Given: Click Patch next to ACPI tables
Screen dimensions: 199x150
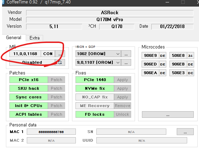Looking at the screenshot, I should click(56, 114).
